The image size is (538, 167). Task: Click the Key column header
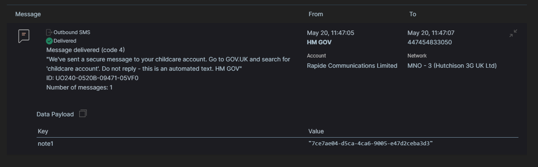(x=43, y=131)
